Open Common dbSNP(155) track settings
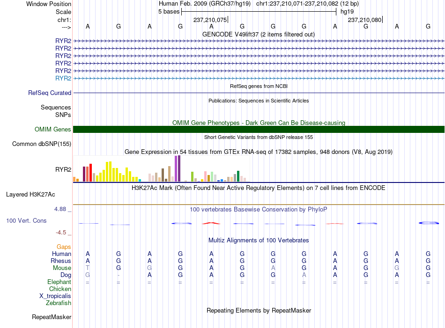Screen dimensions: 445x328 tap(42, 144)
